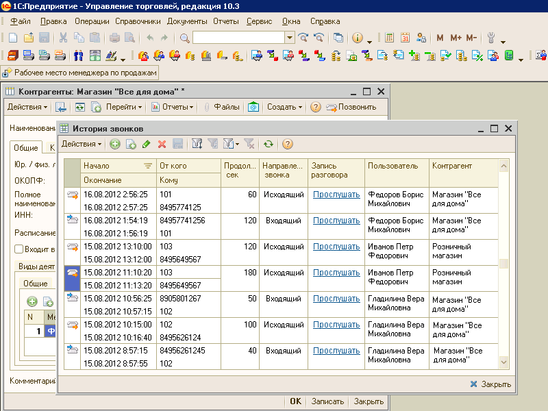This screenshot has height=411, width=548.
Task: Open the Создать dropdown
Action: (284, 107)
